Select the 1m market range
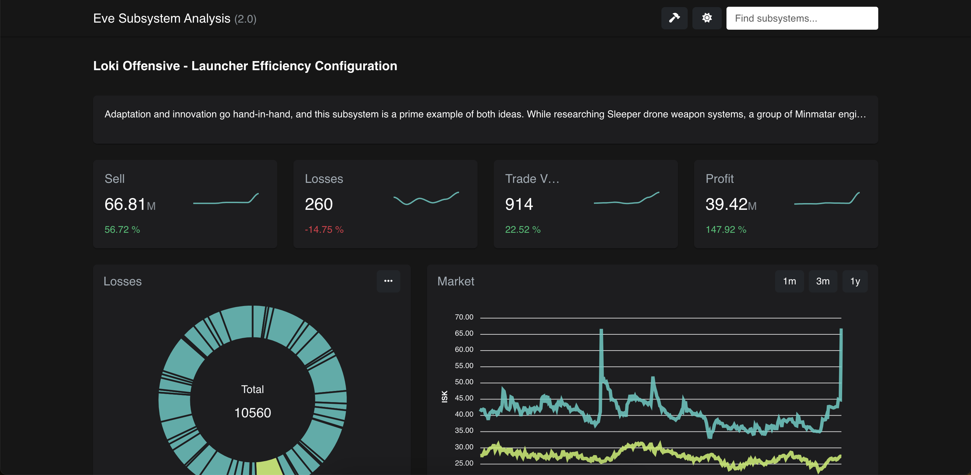 tap(789, 281)
